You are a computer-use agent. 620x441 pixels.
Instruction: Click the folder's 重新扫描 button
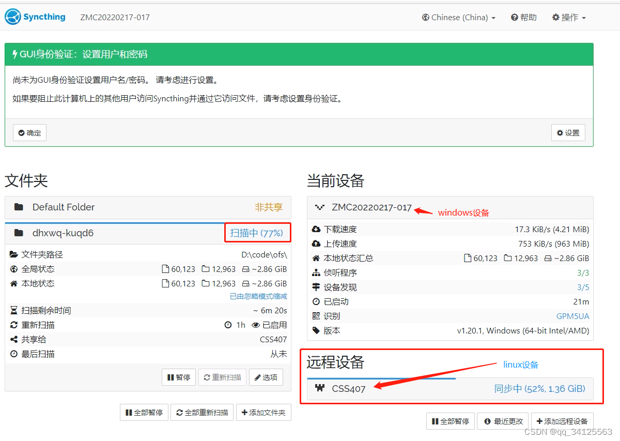(222, 377)
